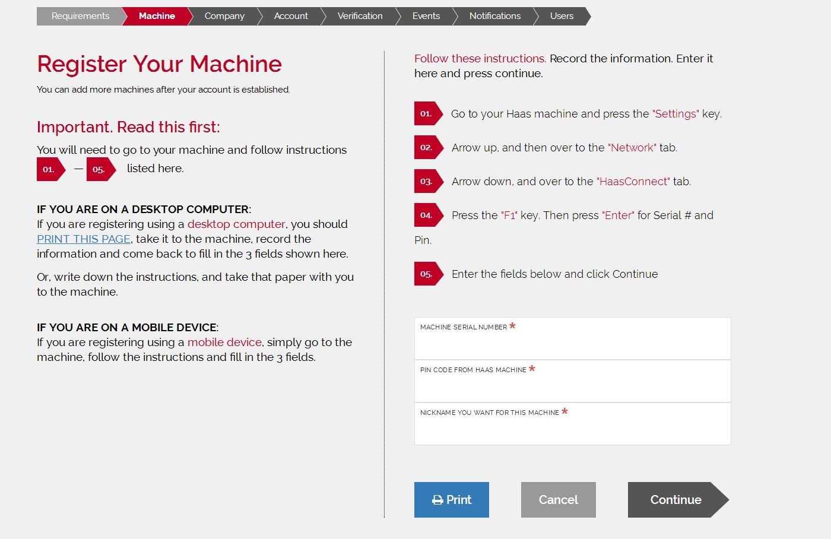Click the "Settings" red word

coord(675,113)
